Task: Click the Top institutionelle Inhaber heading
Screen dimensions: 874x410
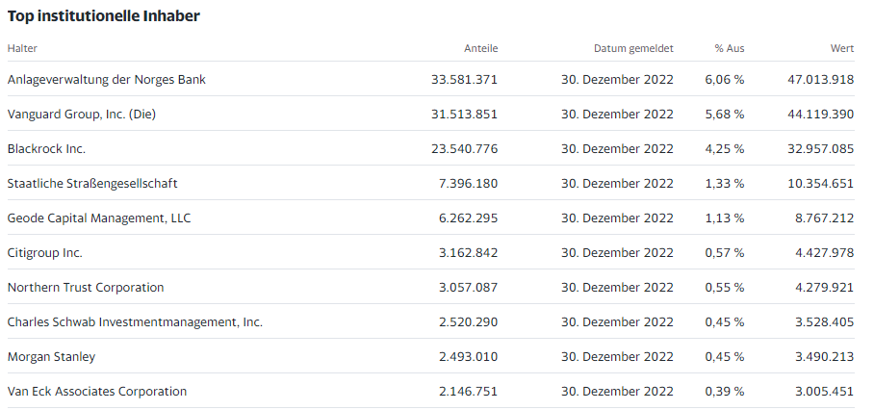Action: pyautogui.click(x=104, y=16)
